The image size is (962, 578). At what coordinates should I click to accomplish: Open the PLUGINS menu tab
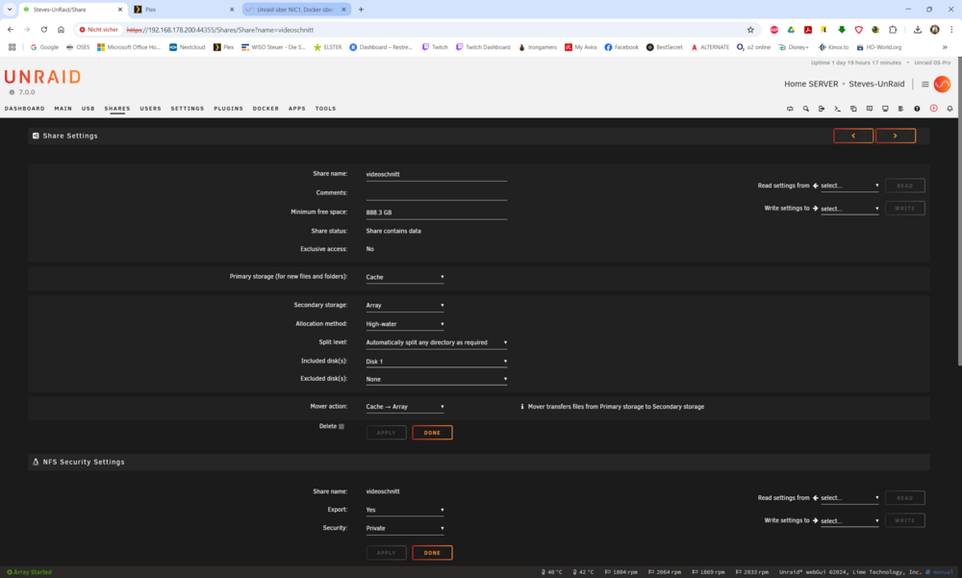[228, 109]
